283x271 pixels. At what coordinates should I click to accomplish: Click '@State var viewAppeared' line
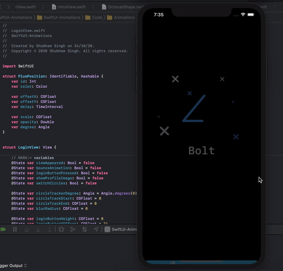(x=53, y=163)
